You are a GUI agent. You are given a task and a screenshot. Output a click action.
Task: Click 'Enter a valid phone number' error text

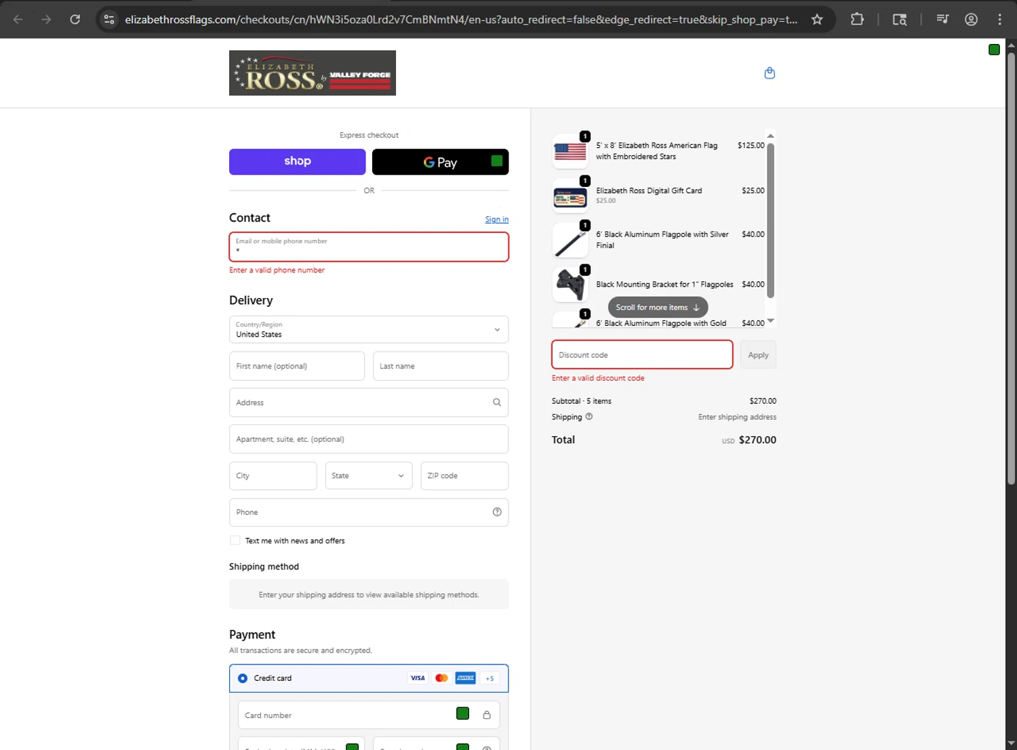point(277,270)
